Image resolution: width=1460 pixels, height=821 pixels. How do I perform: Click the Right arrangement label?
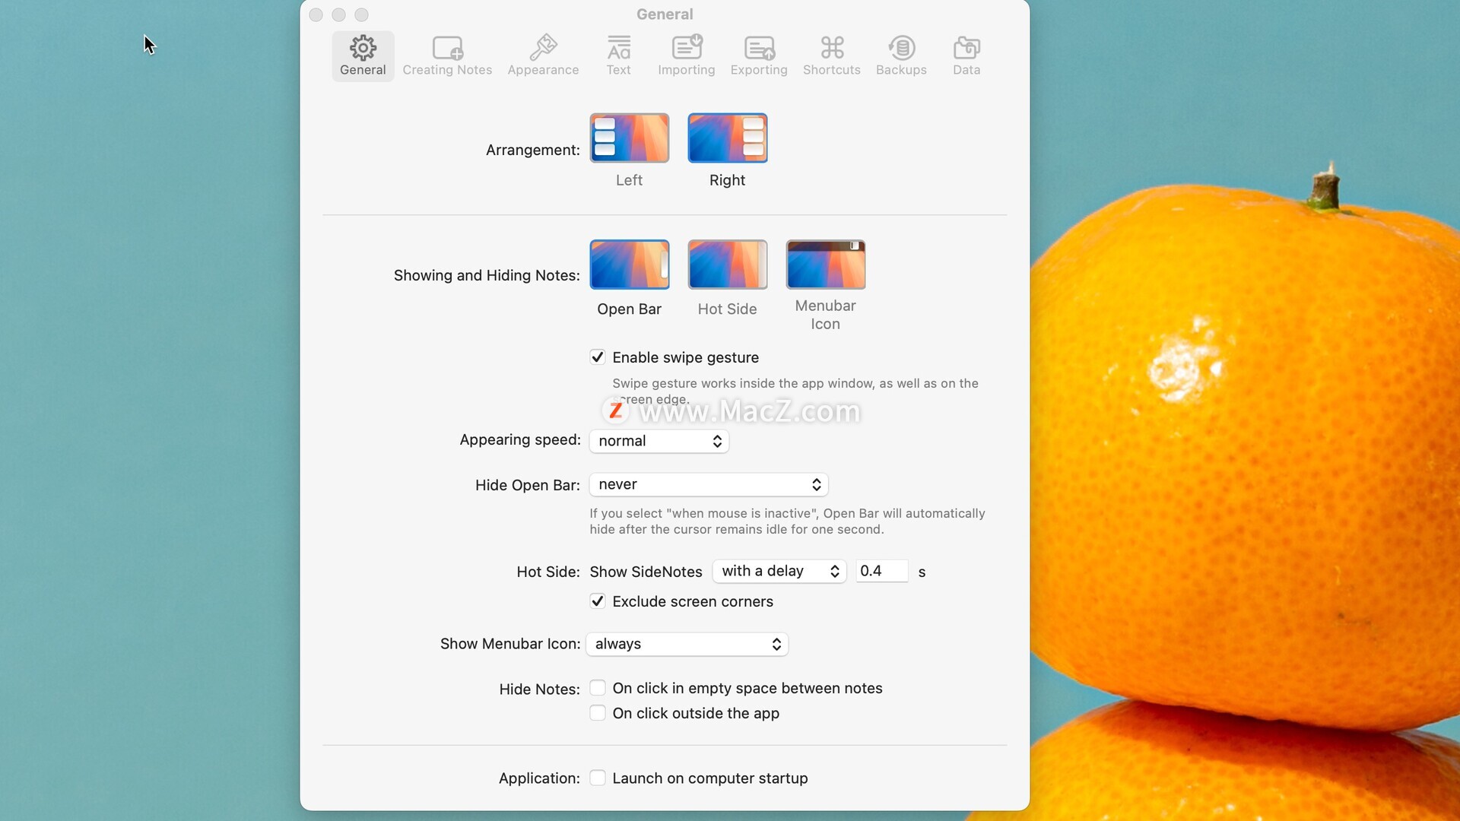click(x=727, y=180)
